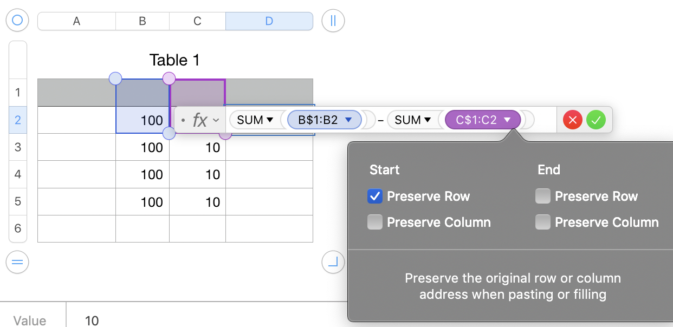Screen dimensions: 673x327
Task: Open the B$1:B2 reference dropdown arrow
Action: [349, 120]
